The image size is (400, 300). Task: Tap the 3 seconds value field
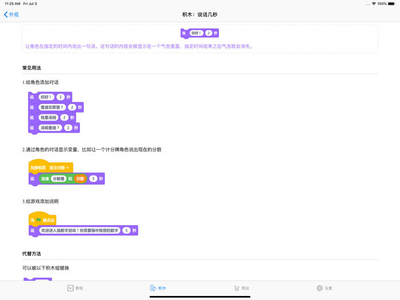point(93,179)
